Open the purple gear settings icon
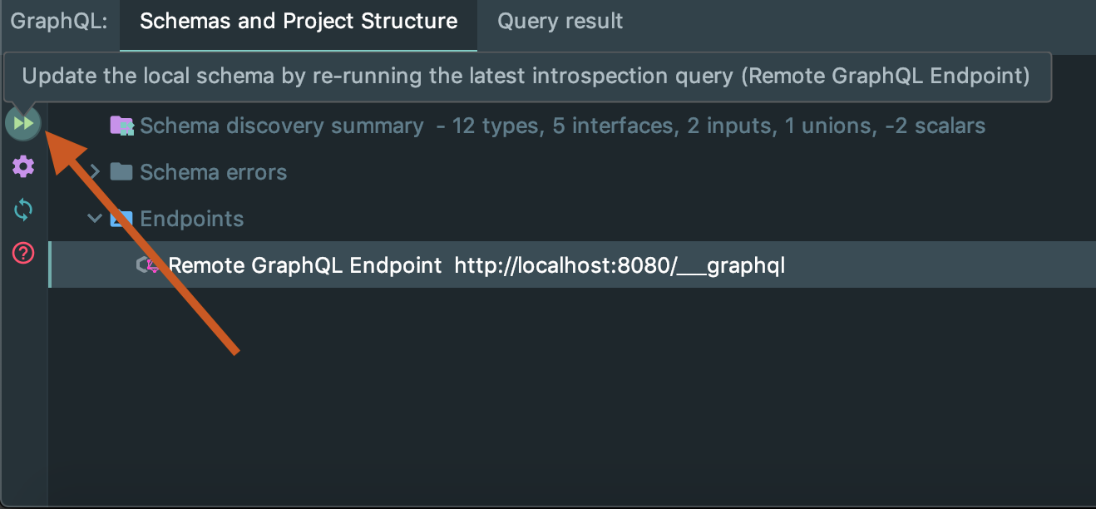Viewport: 1096px width, 509px height. (23, 167)
